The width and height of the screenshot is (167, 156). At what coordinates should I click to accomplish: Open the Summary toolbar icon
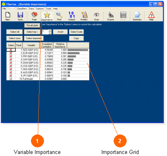pyautogui.click(x=137, y=15)
